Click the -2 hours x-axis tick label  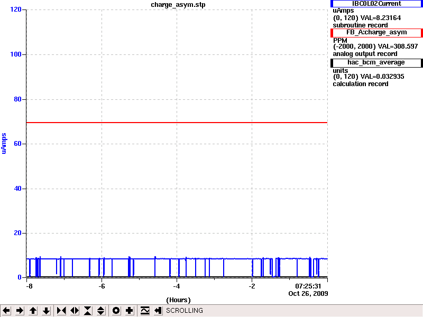point(252,286)
